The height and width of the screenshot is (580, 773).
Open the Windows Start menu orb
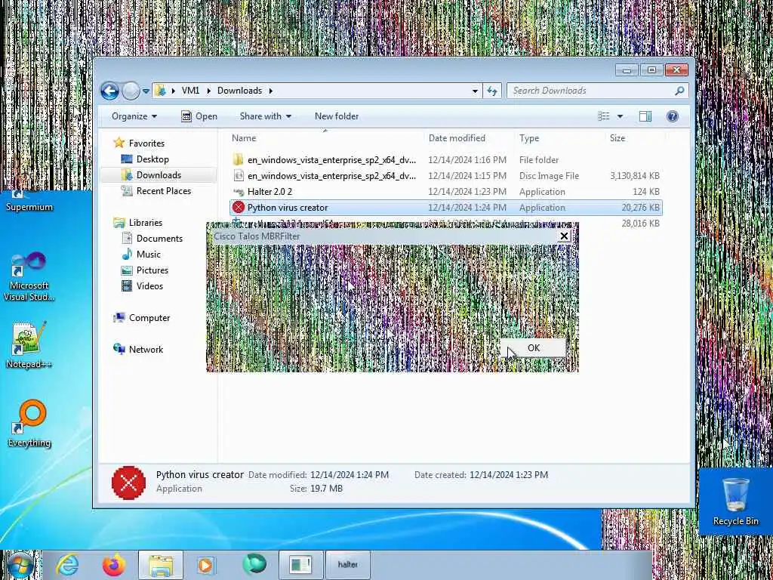20,566
